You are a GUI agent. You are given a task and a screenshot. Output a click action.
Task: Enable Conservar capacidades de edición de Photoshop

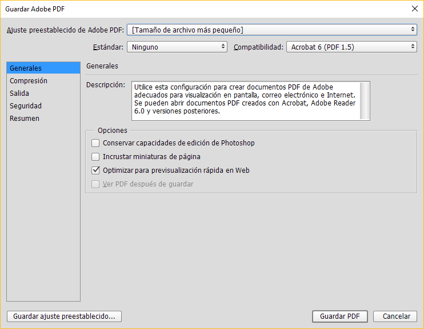tap(95, 143)
